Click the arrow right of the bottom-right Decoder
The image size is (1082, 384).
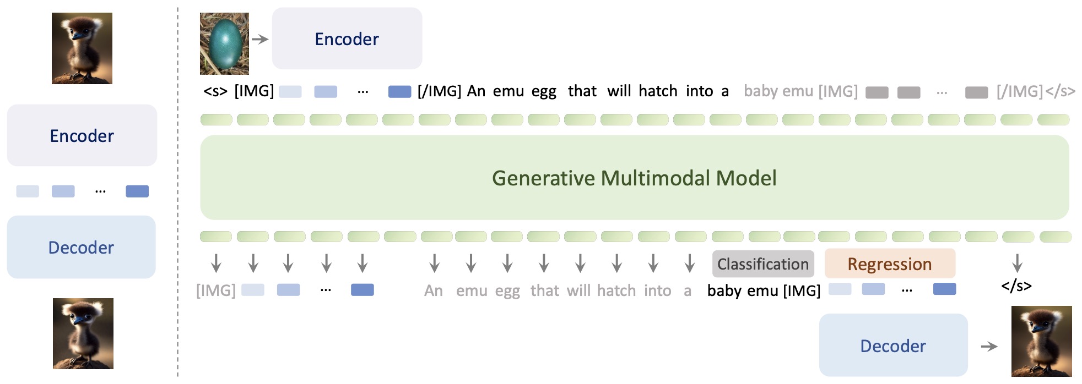click(x=989, y=346)
